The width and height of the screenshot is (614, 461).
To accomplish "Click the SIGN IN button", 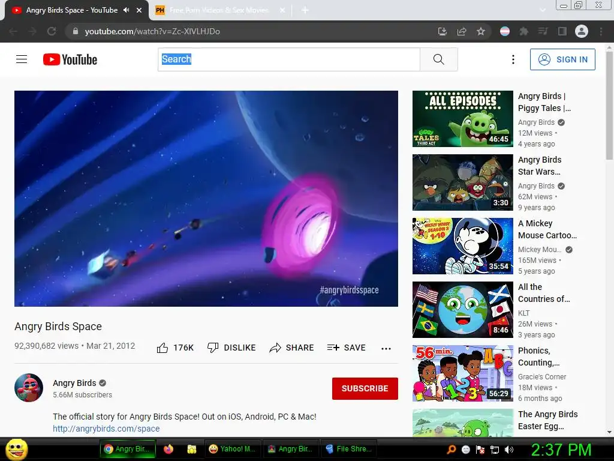I will (x=562, y=59).
